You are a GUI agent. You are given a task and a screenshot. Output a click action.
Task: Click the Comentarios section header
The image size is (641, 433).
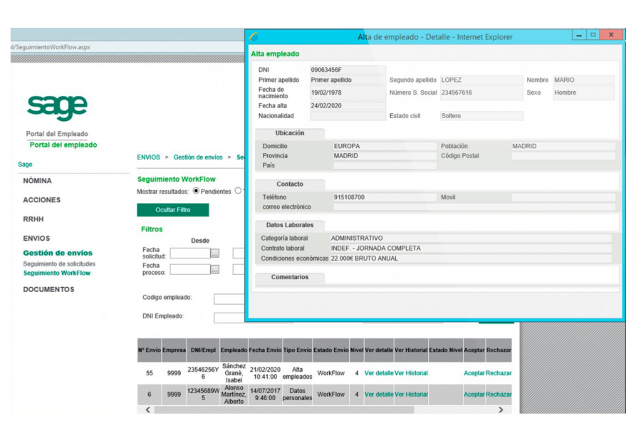click(x=290, y=277)
